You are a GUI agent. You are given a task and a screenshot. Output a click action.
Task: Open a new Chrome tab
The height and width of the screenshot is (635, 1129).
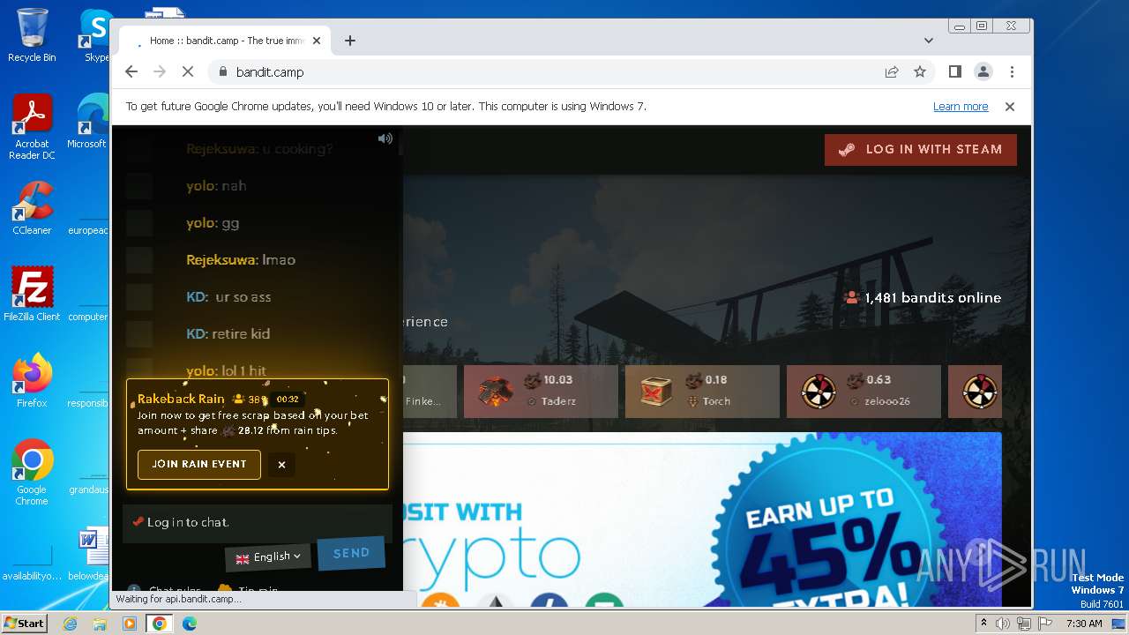(350, 41)
